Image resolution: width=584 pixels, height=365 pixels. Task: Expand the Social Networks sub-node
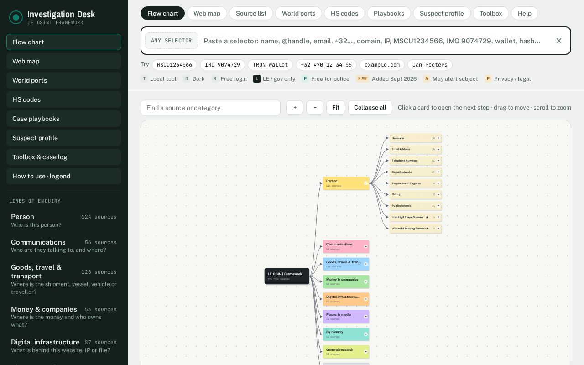coord(438,172)
